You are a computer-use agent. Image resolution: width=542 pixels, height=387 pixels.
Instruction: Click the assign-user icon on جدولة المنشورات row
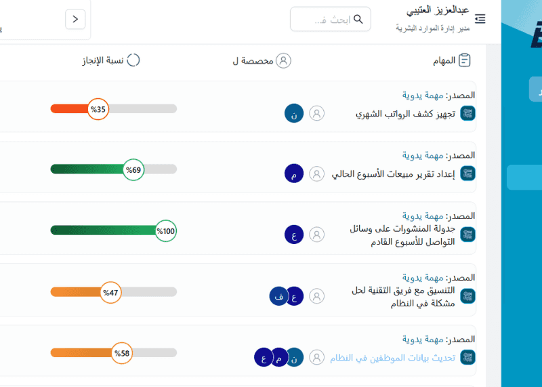click(317, 235)
